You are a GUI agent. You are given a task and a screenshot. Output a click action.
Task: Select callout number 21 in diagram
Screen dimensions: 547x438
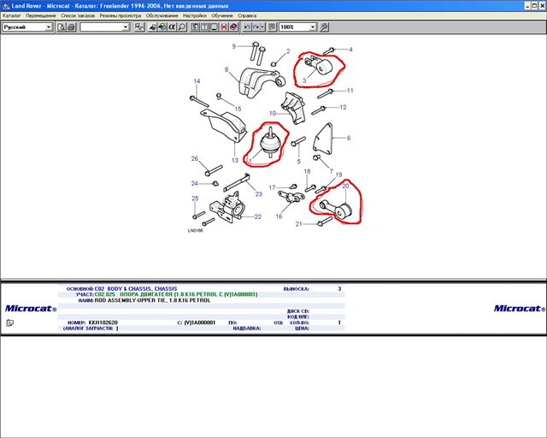click(x=298, y=224)
